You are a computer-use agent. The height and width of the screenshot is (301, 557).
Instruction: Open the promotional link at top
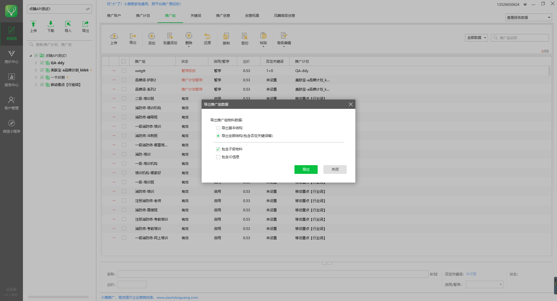[144, 4]
